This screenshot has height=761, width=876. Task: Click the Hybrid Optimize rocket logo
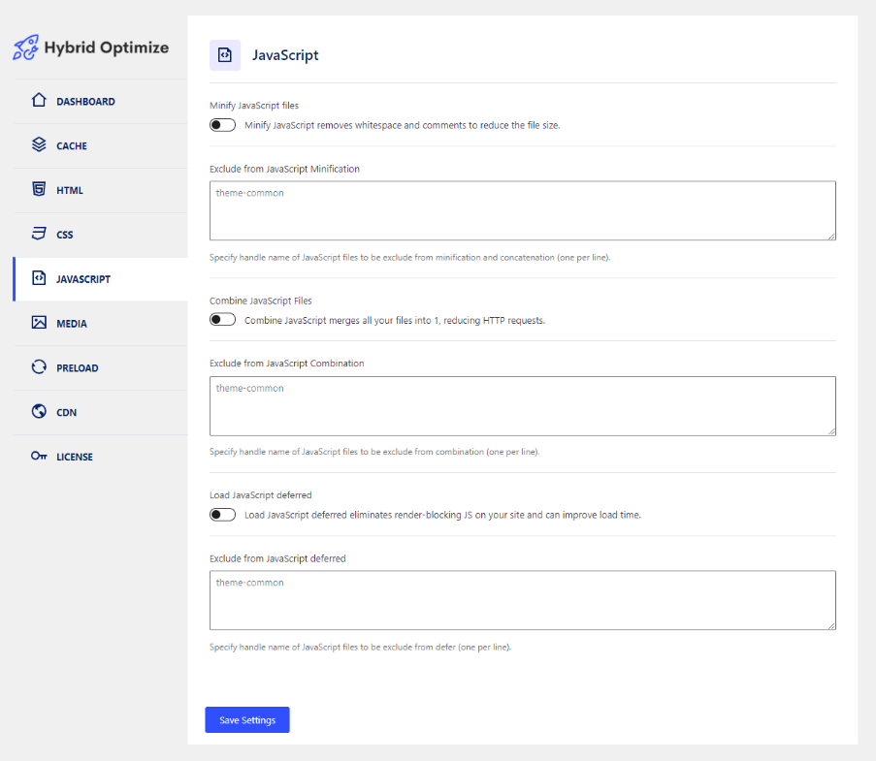click(x=26, y=48)
